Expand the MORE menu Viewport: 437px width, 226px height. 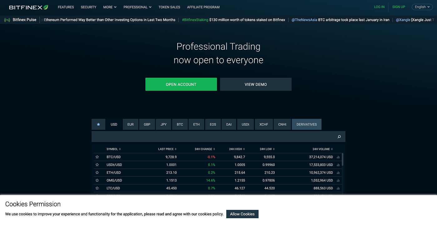pyautogui.click(x=110, y=7)
